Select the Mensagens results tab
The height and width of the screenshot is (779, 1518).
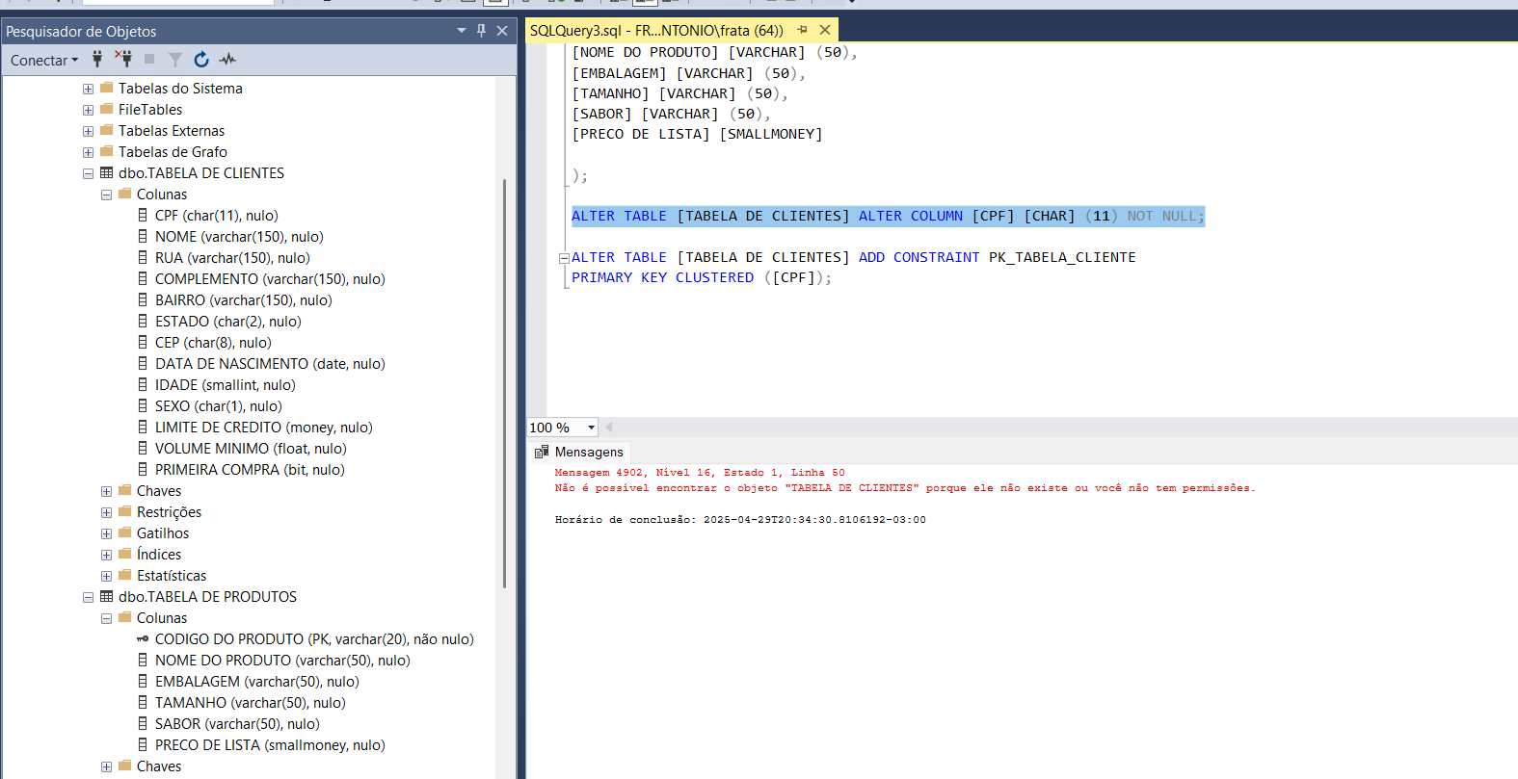coord(580,452)
